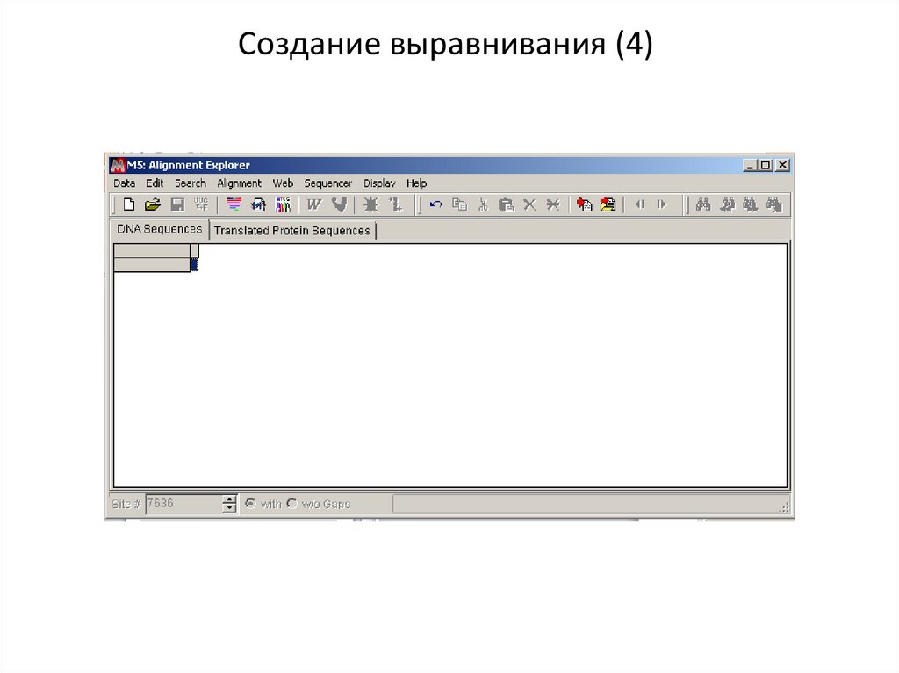Maximize the Alignment Explorer window

click(766, 165)
